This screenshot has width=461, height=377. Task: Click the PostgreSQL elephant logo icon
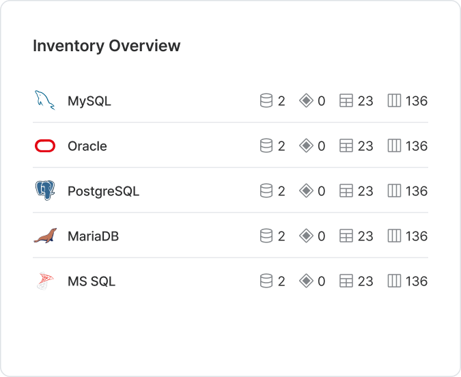click(45, 191)
